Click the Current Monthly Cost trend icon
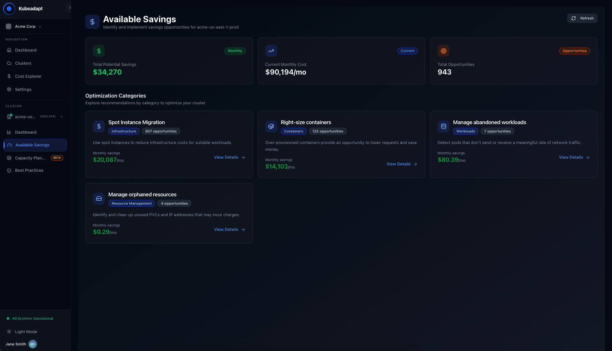 (x=271, y=51)
